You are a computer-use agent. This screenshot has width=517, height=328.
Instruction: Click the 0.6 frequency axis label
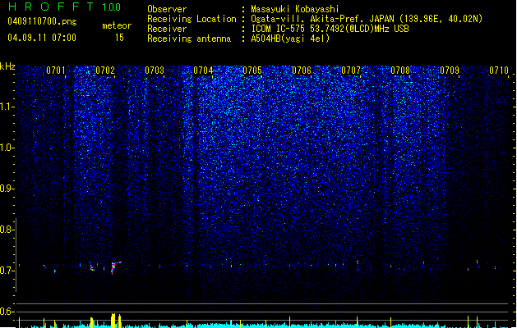pyautogui.click(x=7, y=312)
